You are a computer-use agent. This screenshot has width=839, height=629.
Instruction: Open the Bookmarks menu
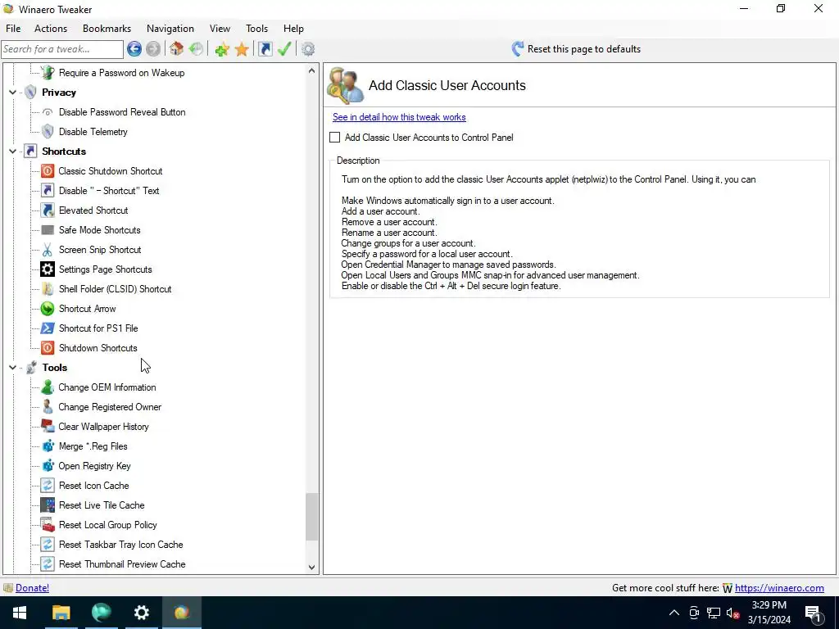click(107, 29)
